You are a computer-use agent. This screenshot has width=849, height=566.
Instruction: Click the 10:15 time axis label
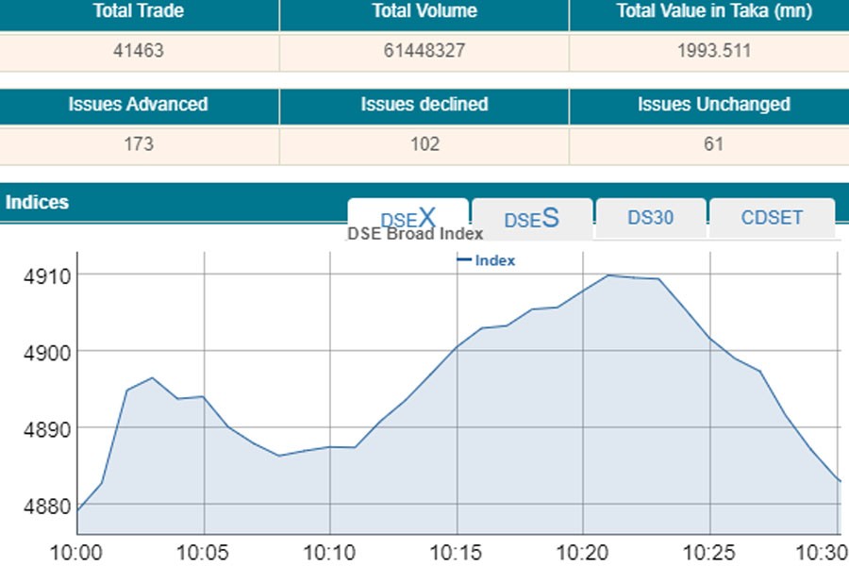coord(457,550)
